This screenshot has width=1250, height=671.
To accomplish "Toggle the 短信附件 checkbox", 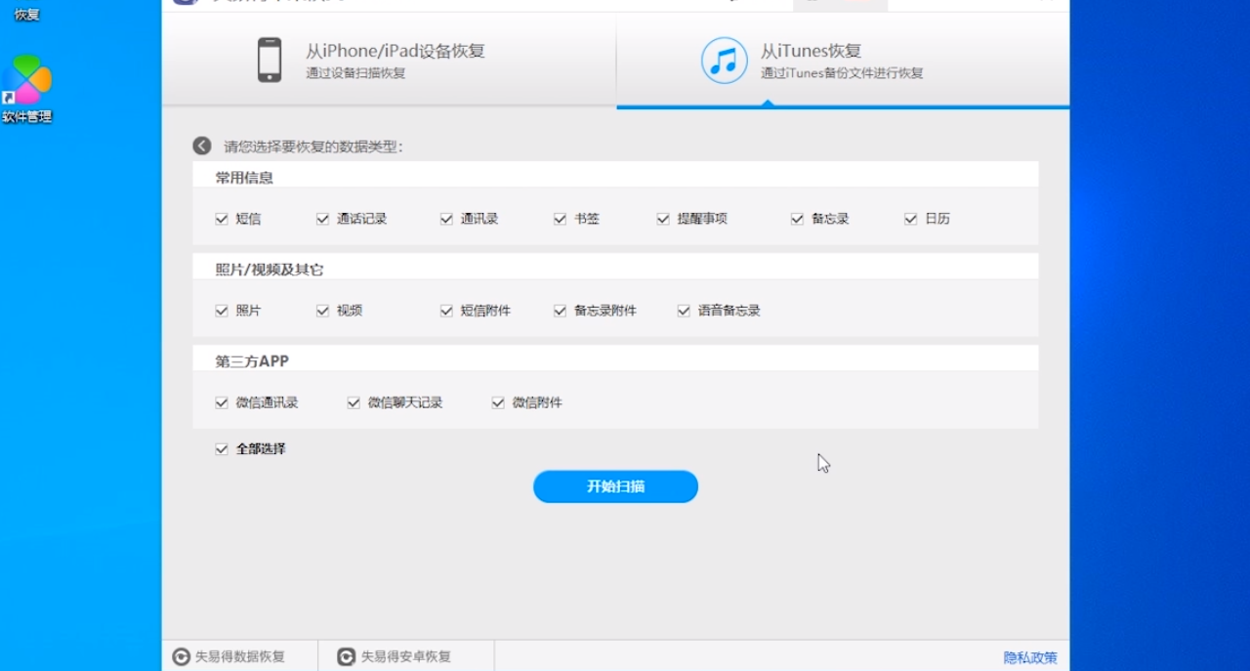I will coord(447,311).
